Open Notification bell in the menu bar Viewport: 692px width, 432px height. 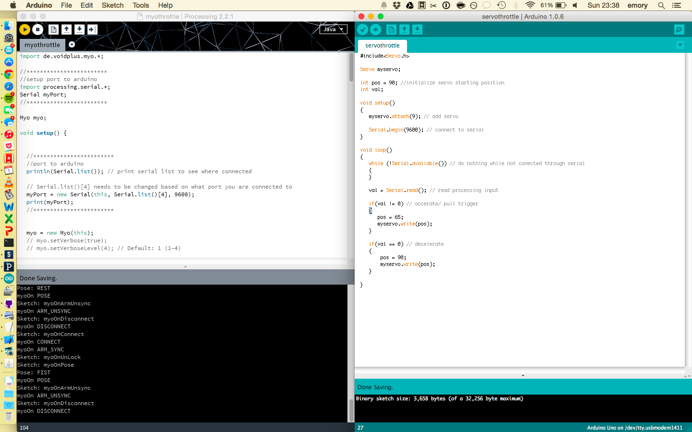point(384,5)
